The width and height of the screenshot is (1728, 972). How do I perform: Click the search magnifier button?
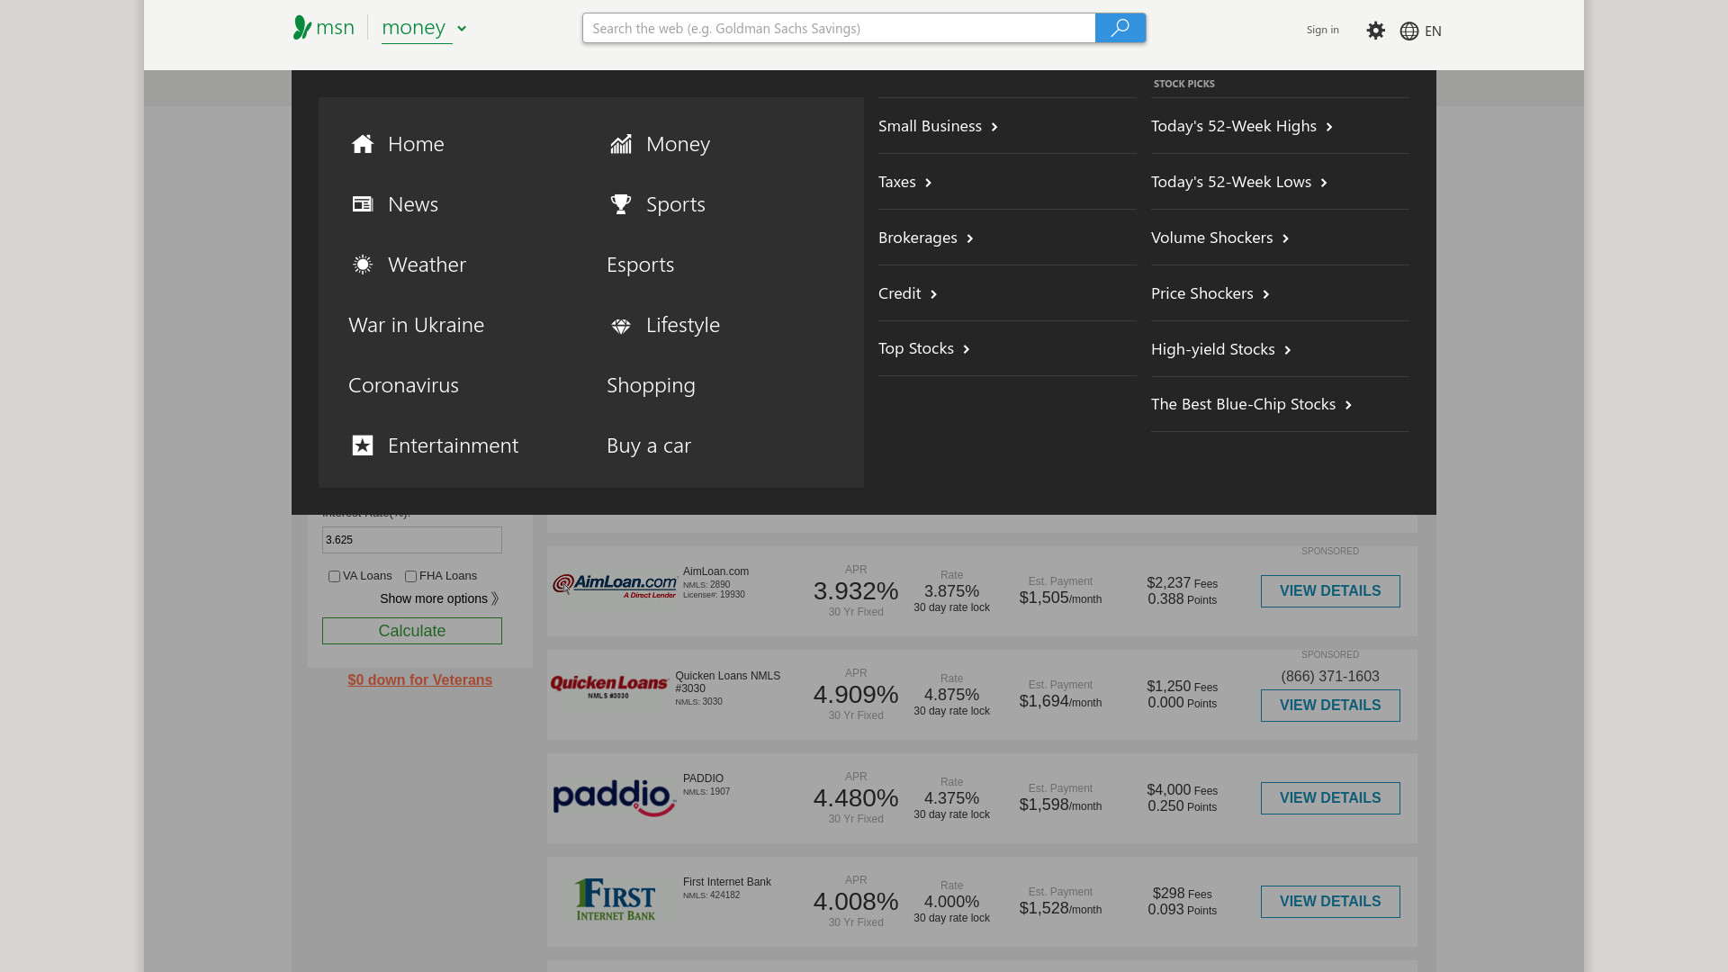[1120, 28]
